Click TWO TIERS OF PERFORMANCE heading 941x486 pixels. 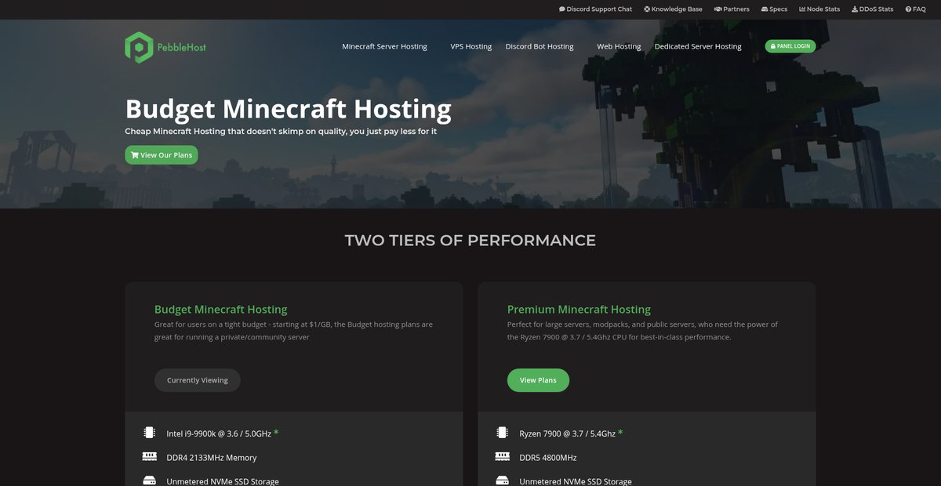pos(470,240)
